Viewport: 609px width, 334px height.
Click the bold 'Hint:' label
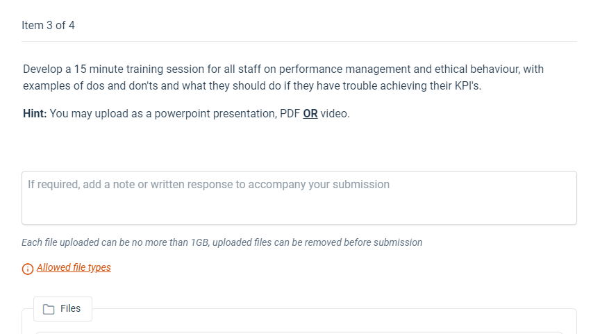[x=35, y=113]
